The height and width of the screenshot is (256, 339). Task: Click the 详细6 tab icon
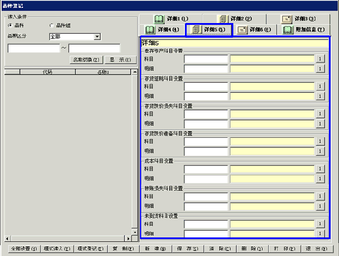pyautogui.click(x=242, y=30)
